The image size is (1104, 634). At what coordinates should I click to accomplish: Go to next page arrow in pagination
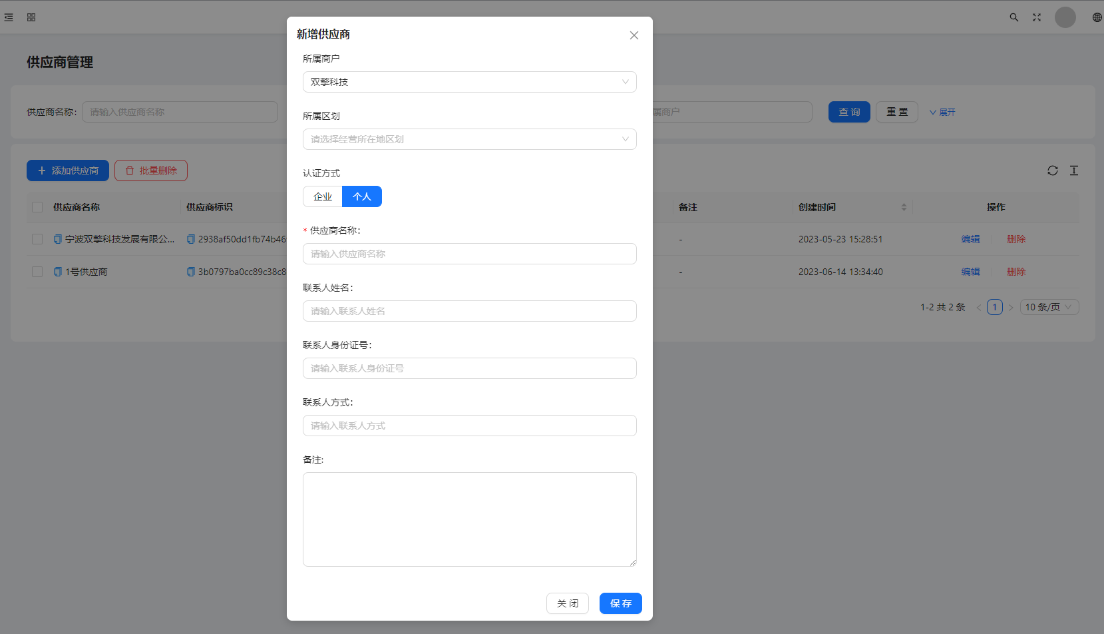click(x=1011, y=307)
